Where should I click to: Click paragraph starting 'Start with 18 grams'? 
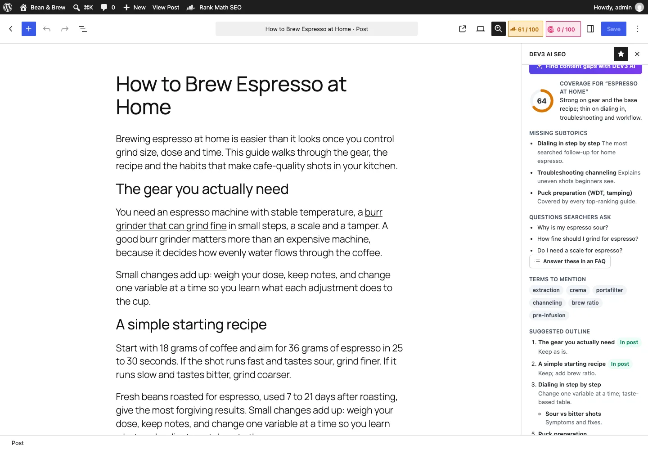259,361
